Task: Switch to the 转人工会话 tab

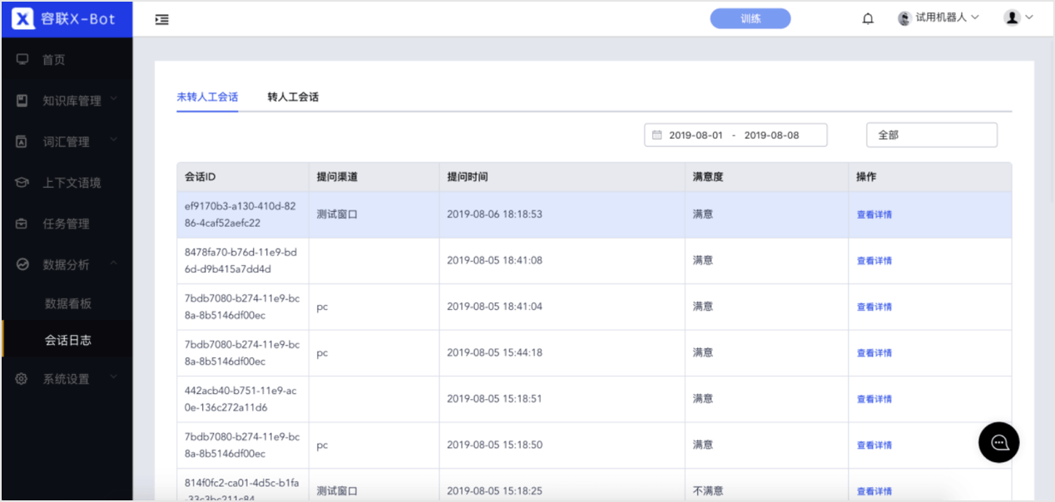Action: coord(293,97)
